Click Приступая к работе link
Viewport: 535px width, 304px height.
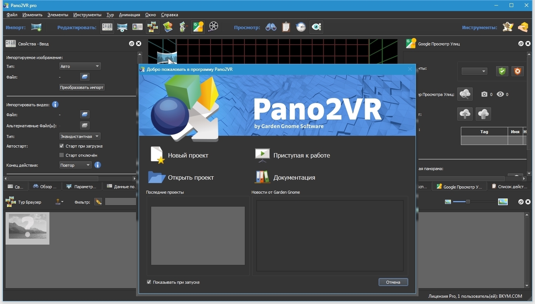tap(292, 155)
